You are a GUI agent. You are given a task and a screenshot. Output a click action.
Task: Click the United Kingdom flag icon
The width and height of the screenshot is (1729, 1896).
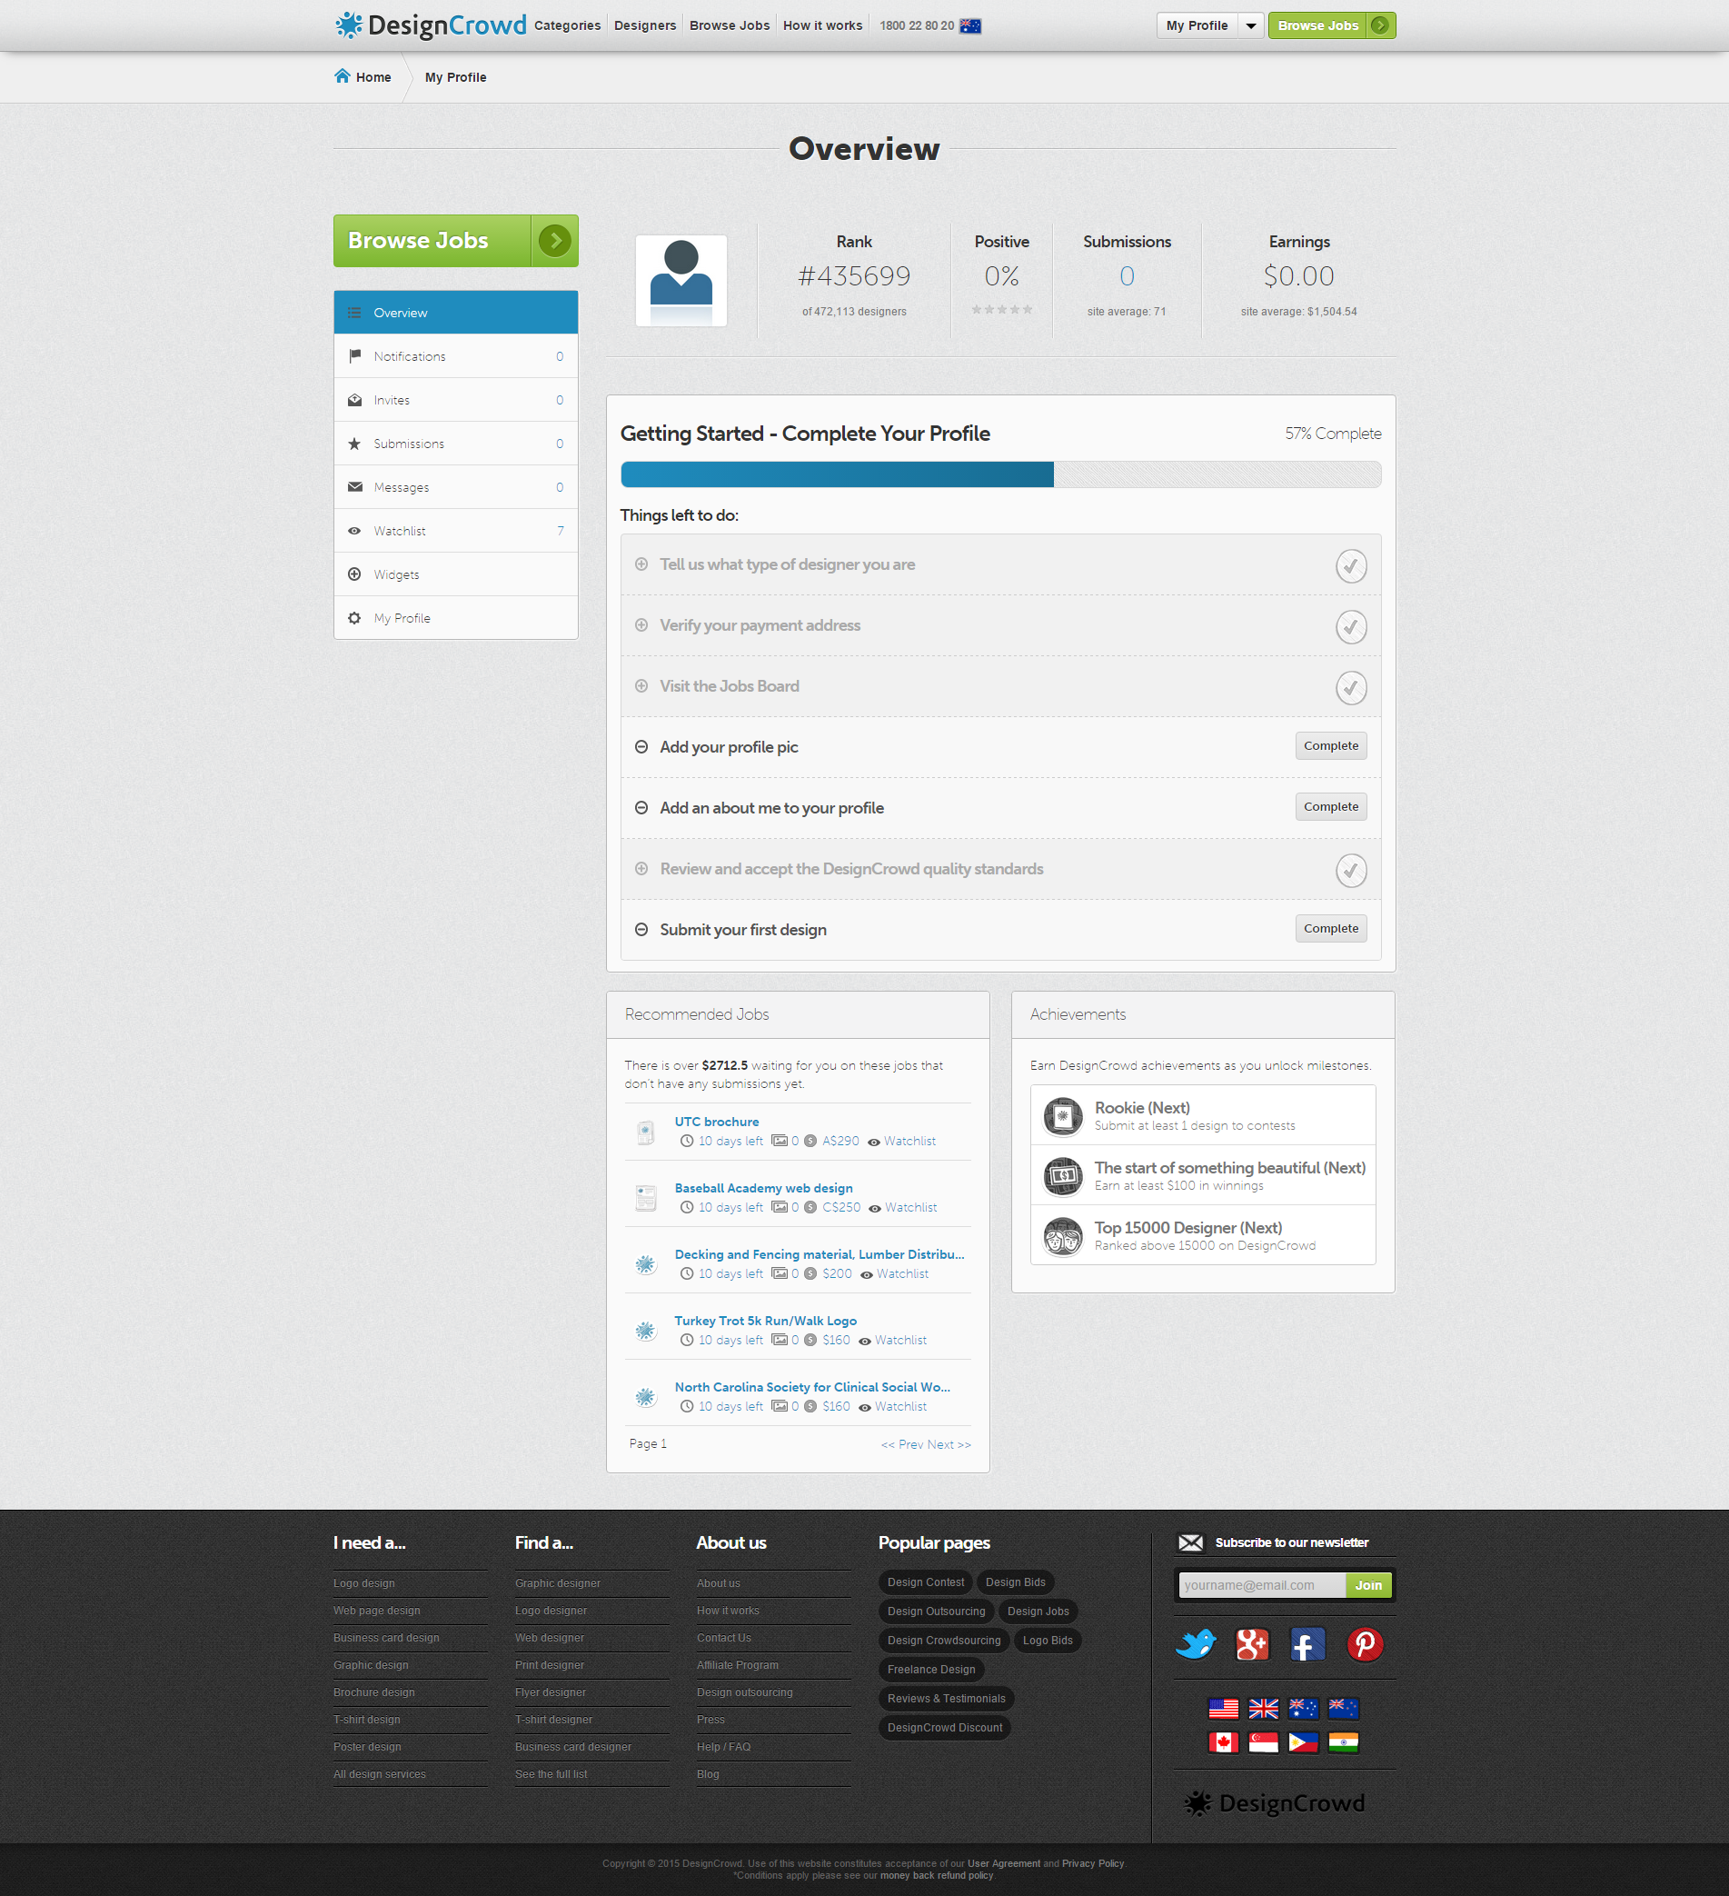point(1263,1707)
